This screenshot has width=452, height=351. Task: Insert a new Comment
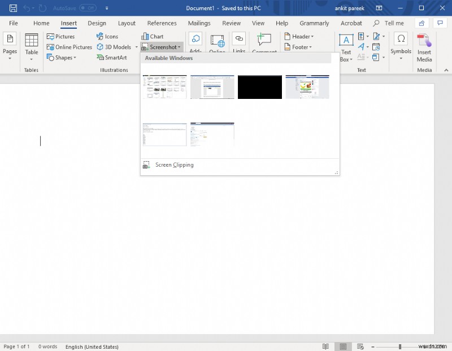click(264, 42)
